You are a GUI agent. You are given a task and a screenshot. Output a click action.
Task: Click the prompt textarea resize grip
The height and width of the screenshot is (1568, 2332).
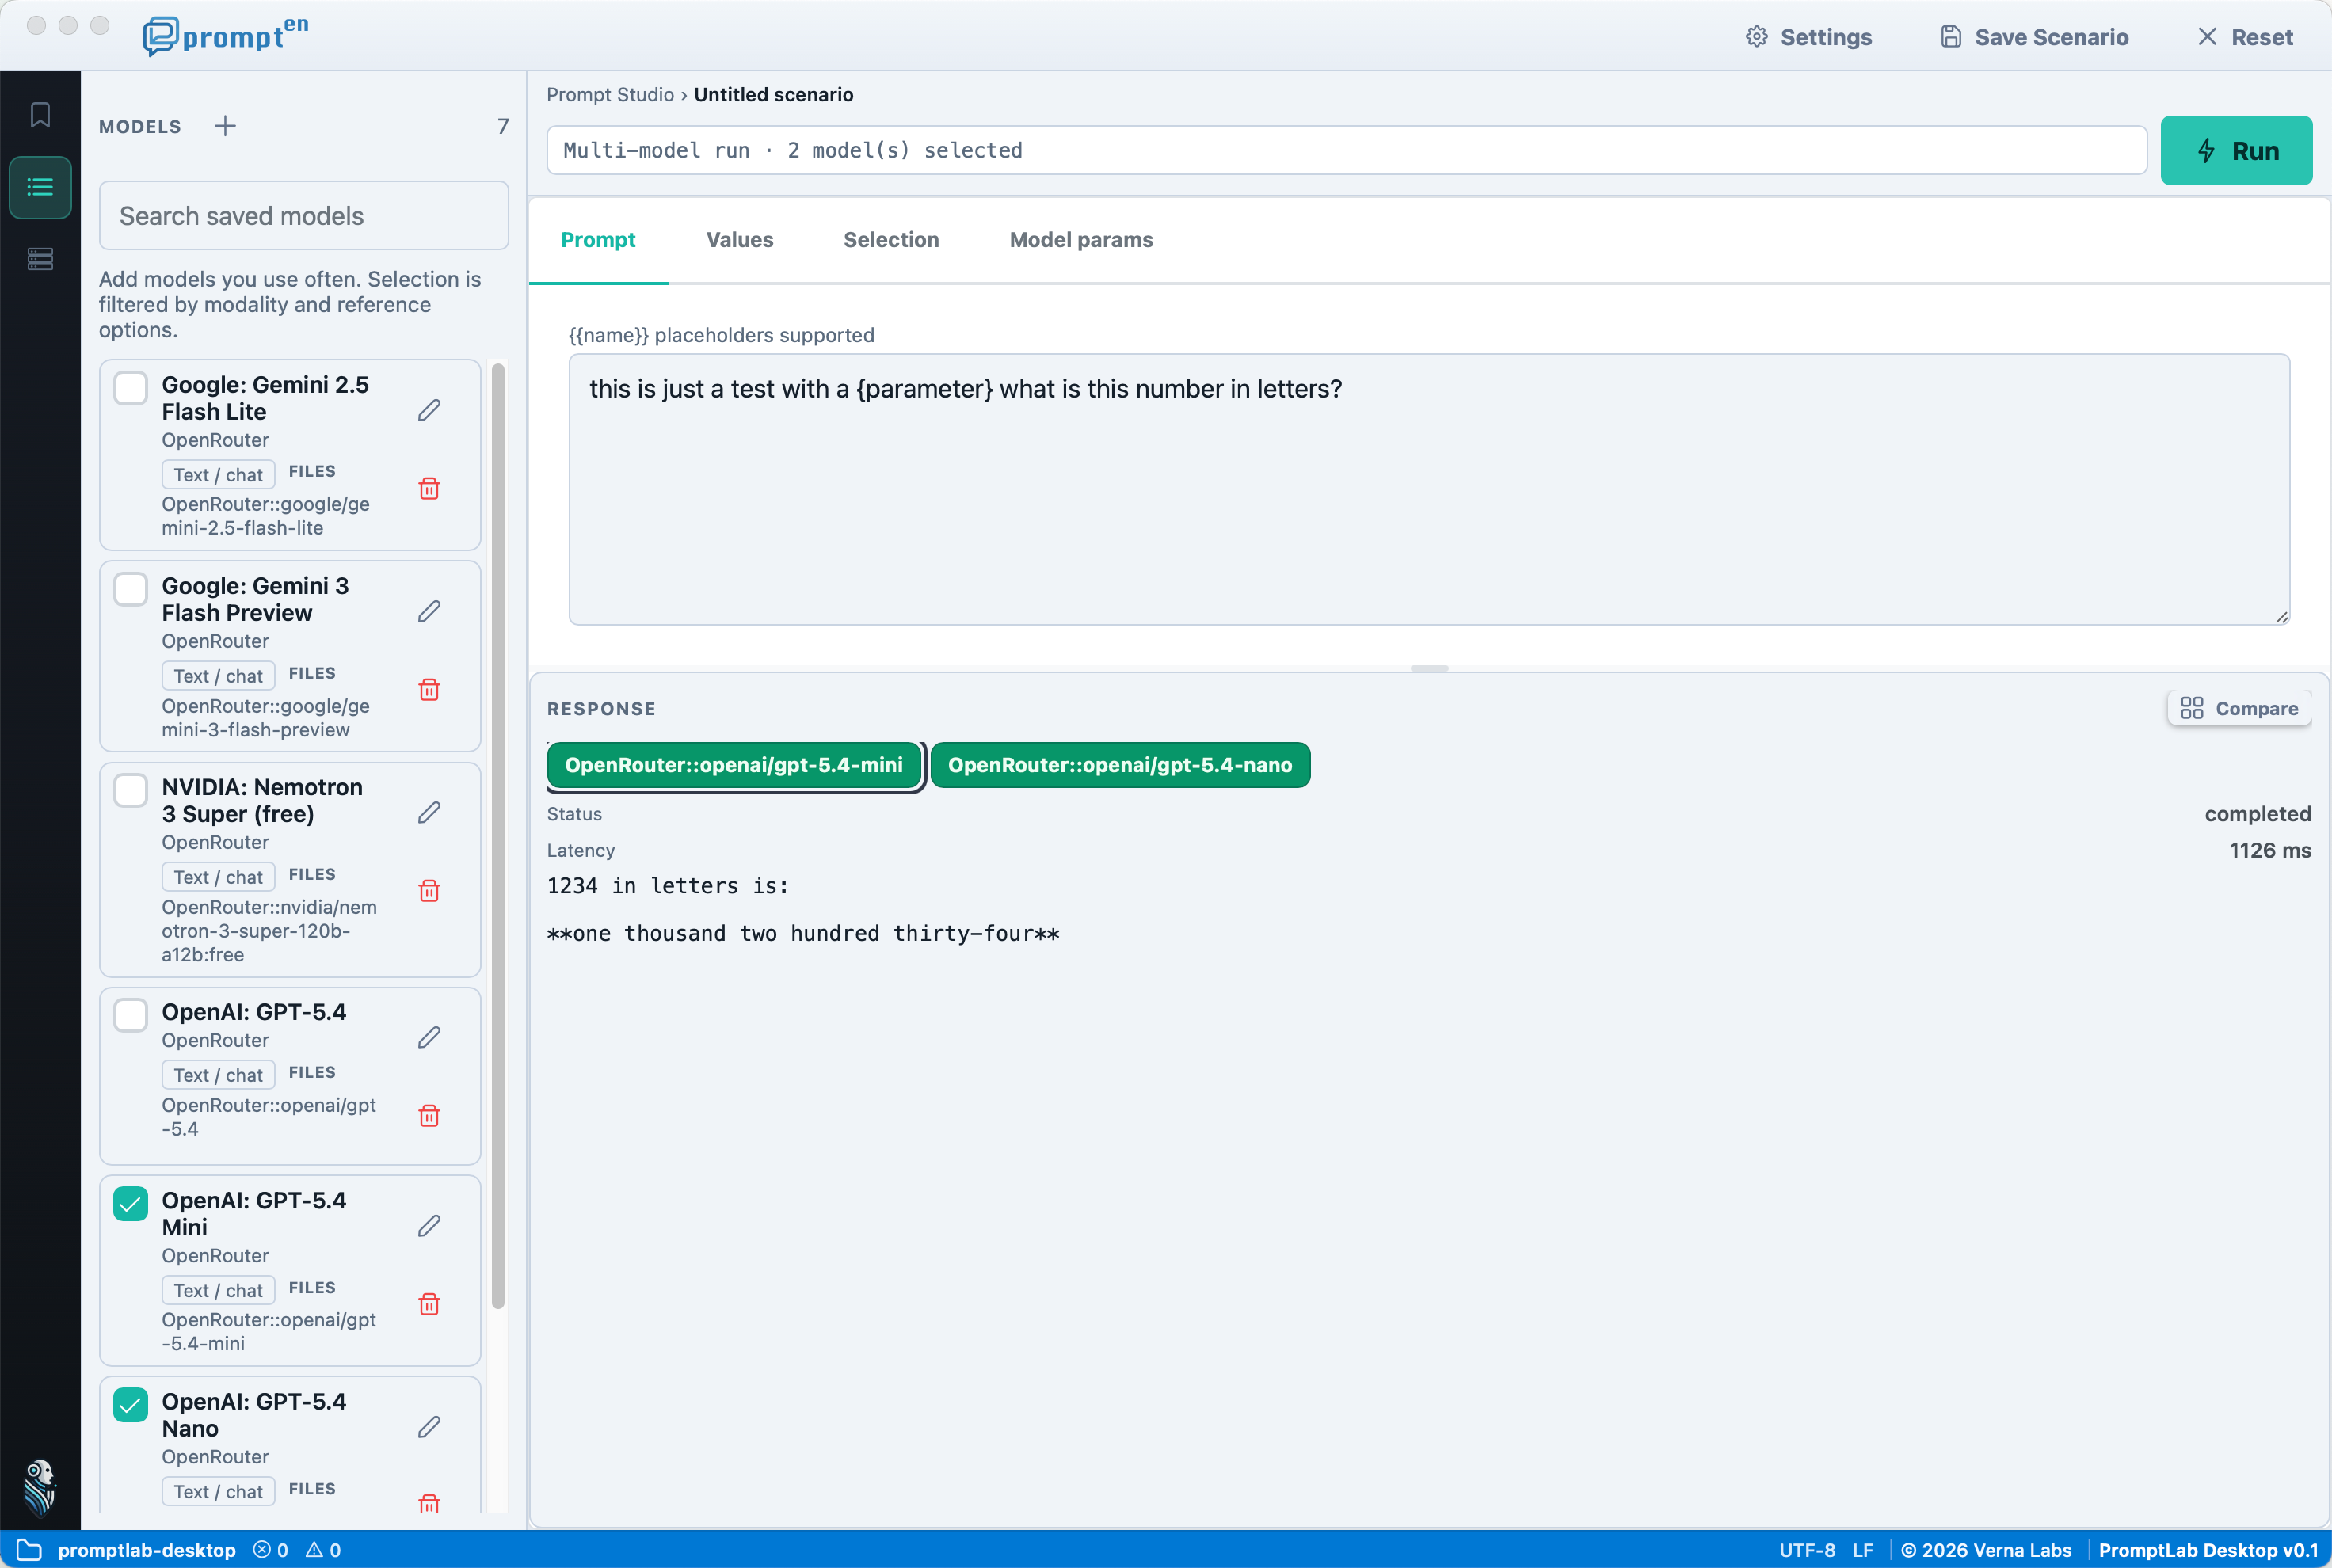pyautogui.click(x=2281, y=616)
